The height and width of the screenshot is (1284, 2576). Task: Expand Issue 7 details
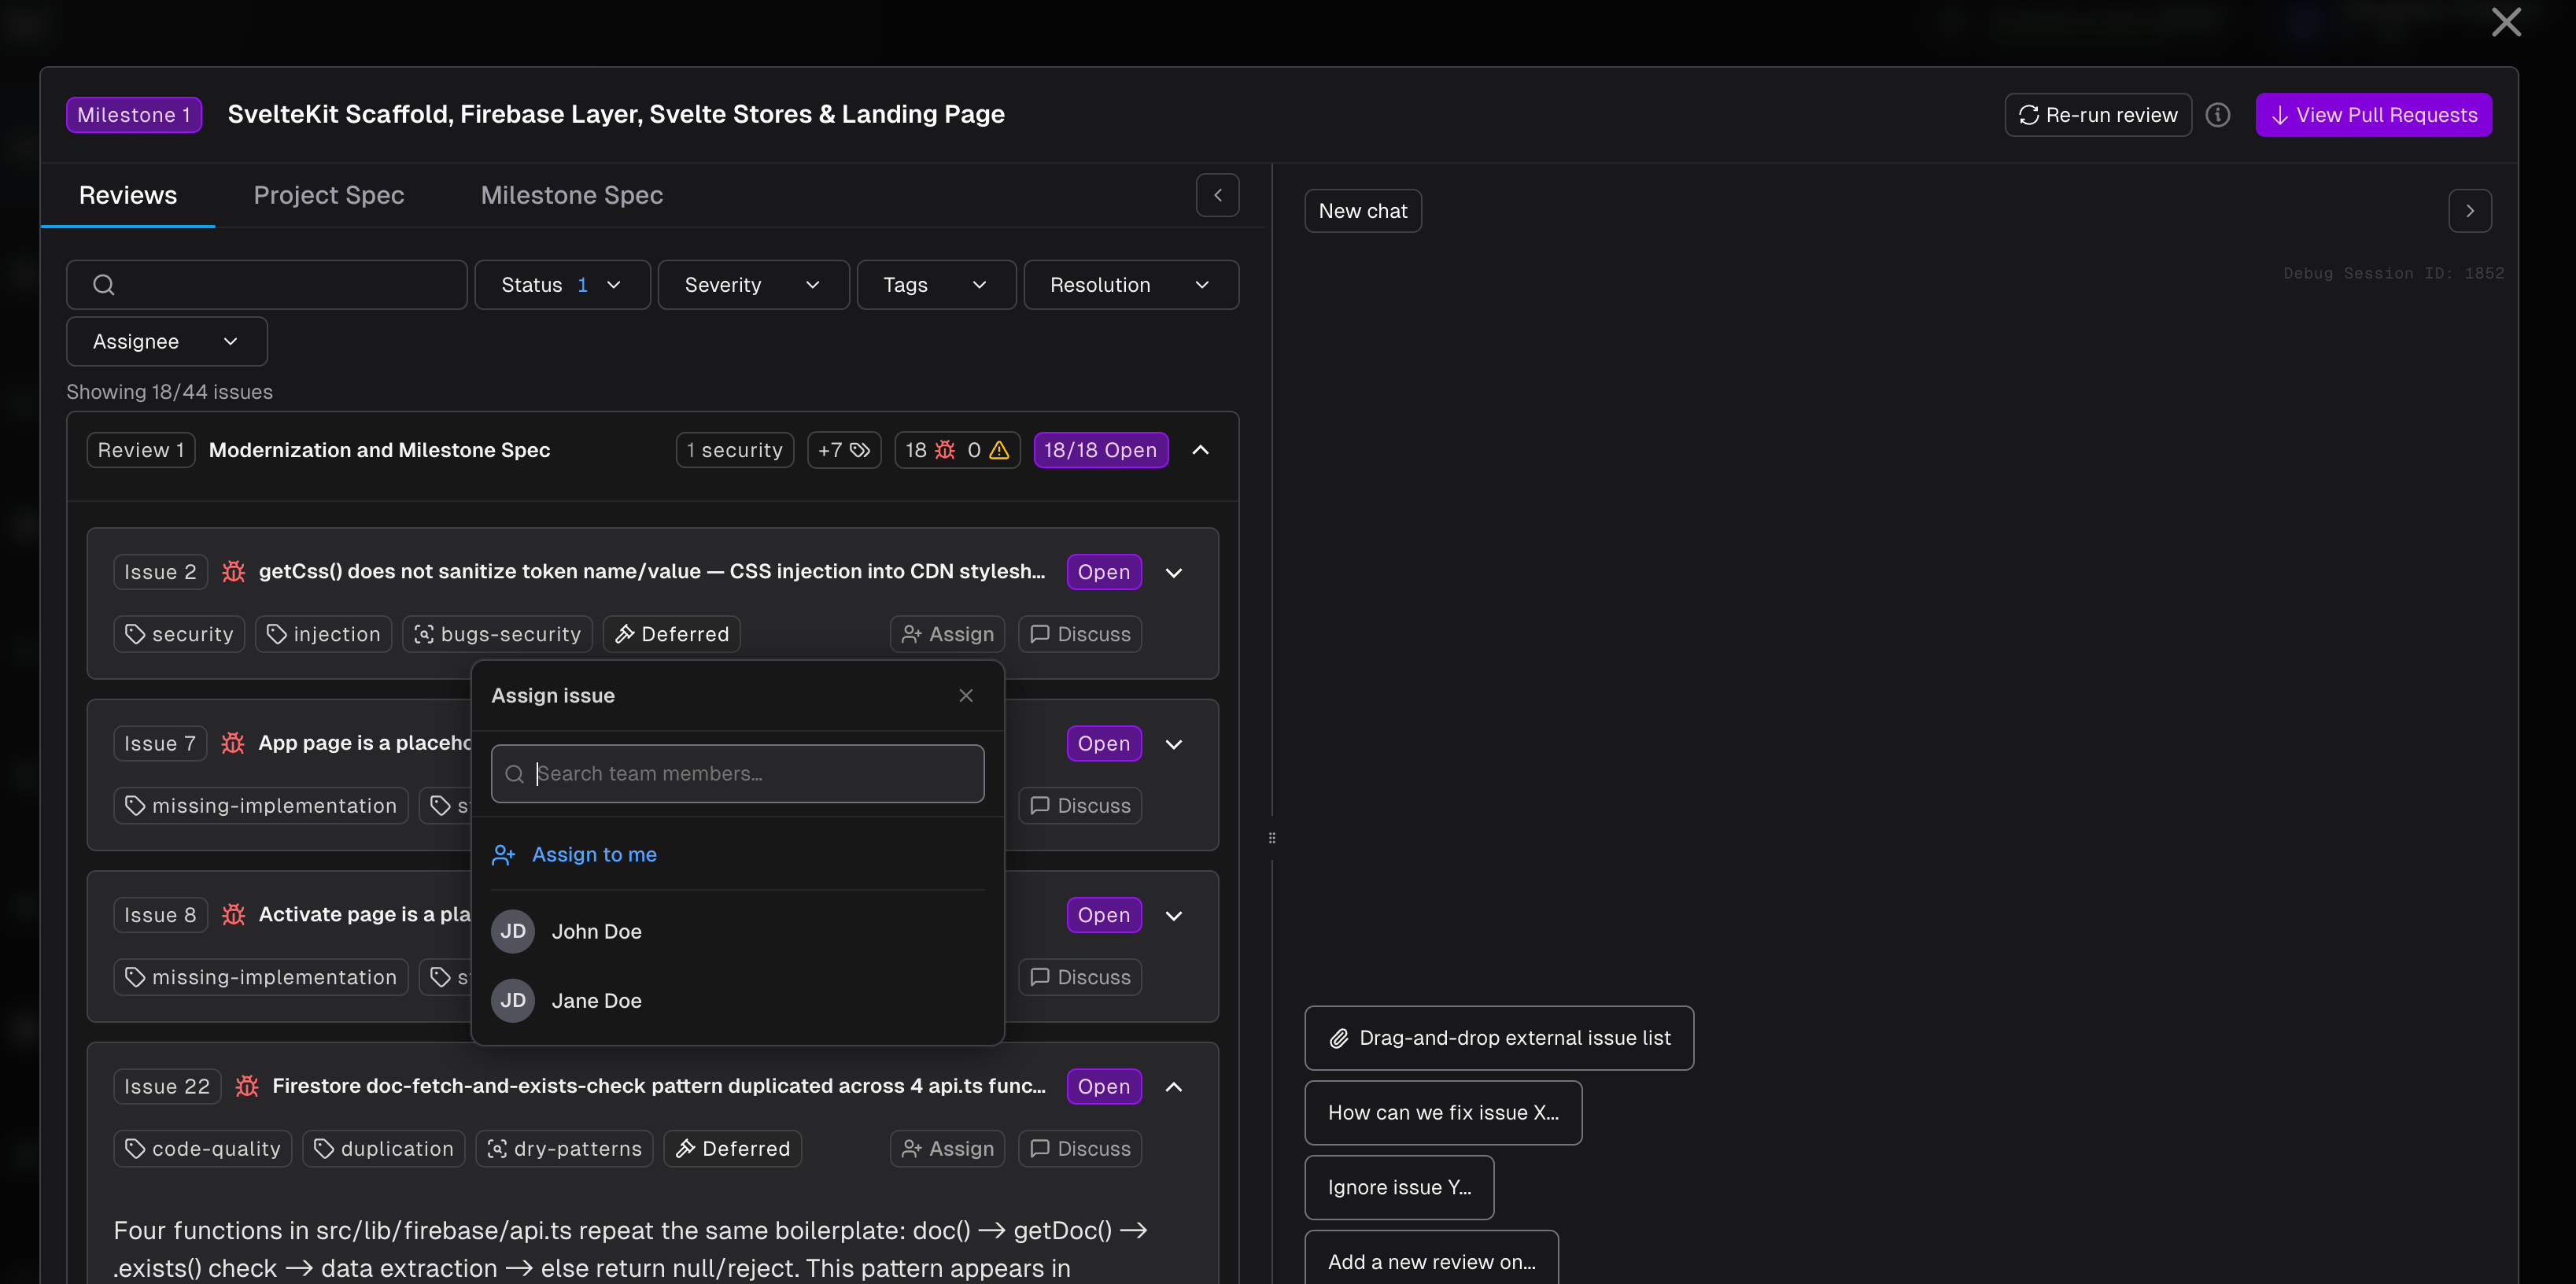coord(1174,744)
